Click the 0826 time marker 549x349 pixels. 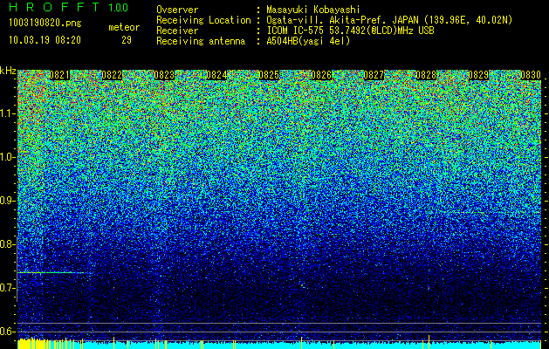pyautogui.click(x=321, y=75)
